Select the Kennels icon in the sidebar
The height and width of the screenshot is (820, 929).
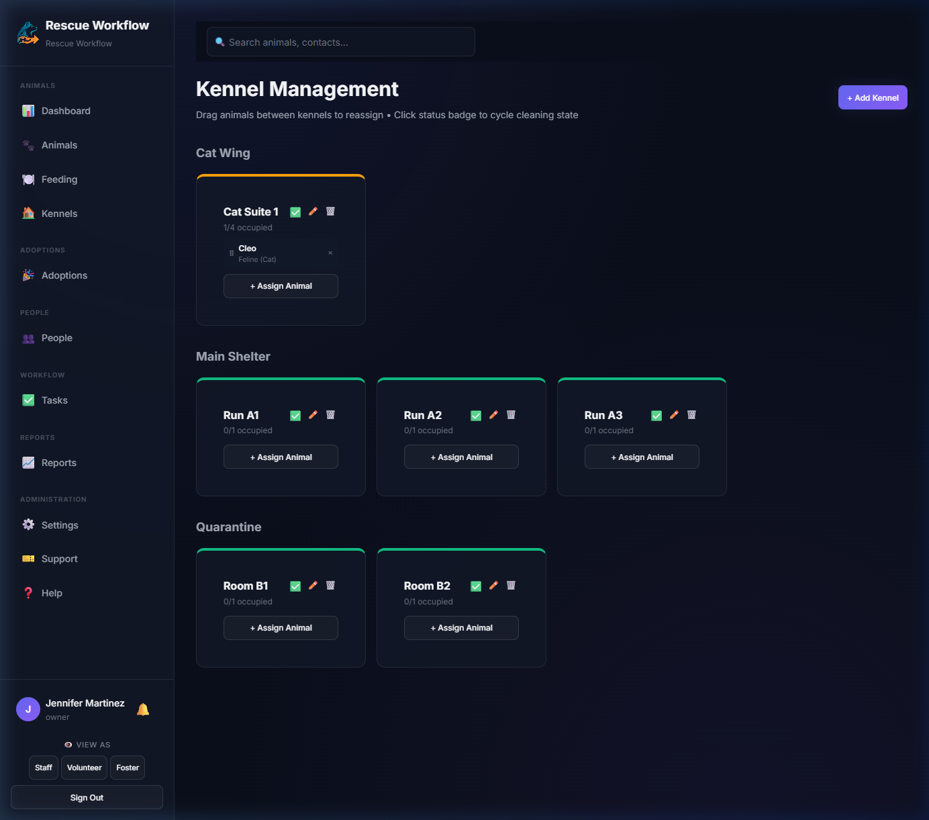click(x=28, y=213)
